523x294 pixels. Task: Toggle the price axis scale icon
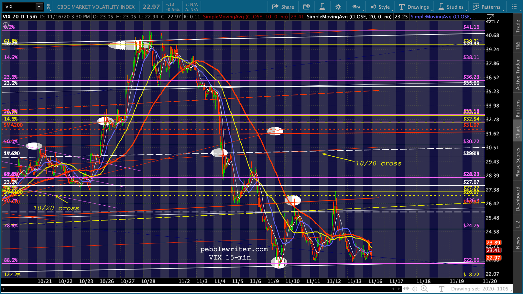point(490,17)
